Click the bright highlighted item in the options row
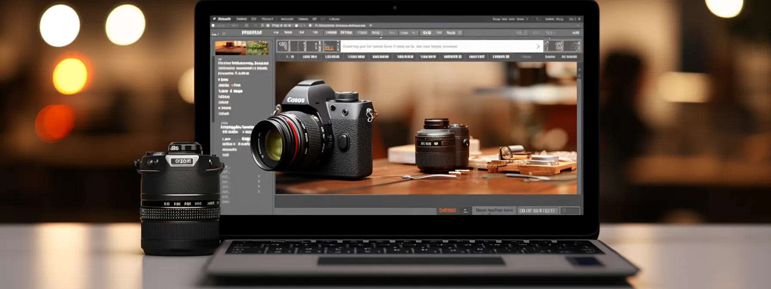Image resolution: width=771 pixels, height=289 pixels. (426, 33)
